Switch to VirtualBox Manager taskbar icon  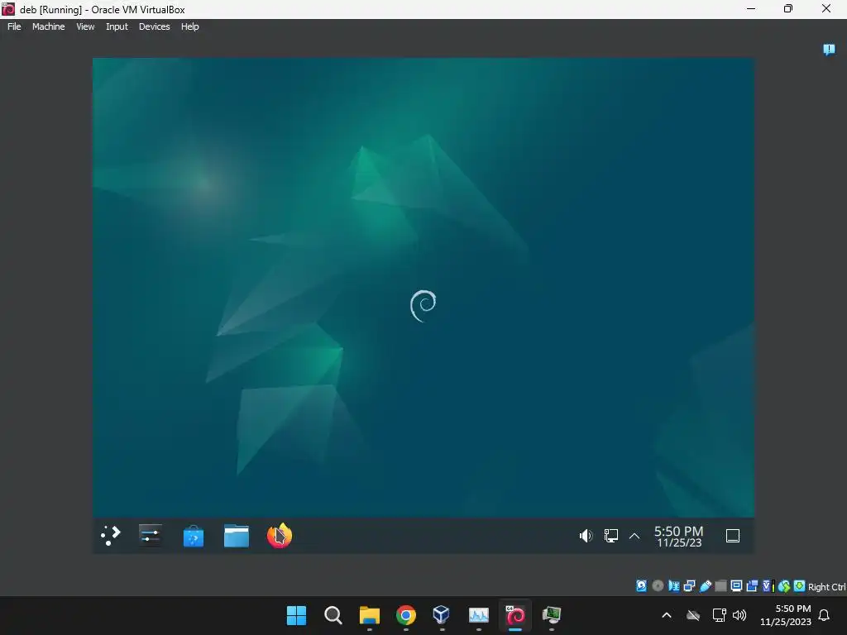point(442,615)
